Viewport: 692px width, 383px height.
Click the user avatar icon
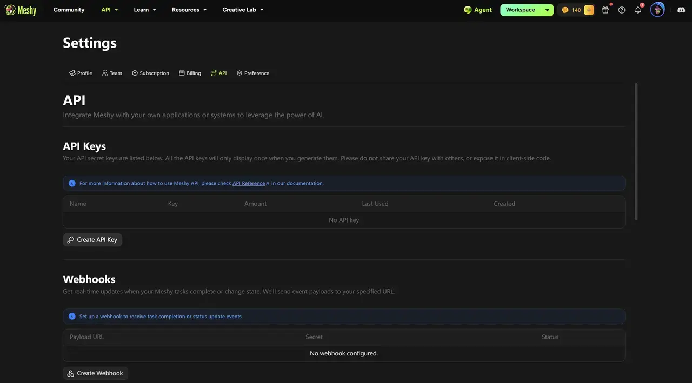point(657,10)
